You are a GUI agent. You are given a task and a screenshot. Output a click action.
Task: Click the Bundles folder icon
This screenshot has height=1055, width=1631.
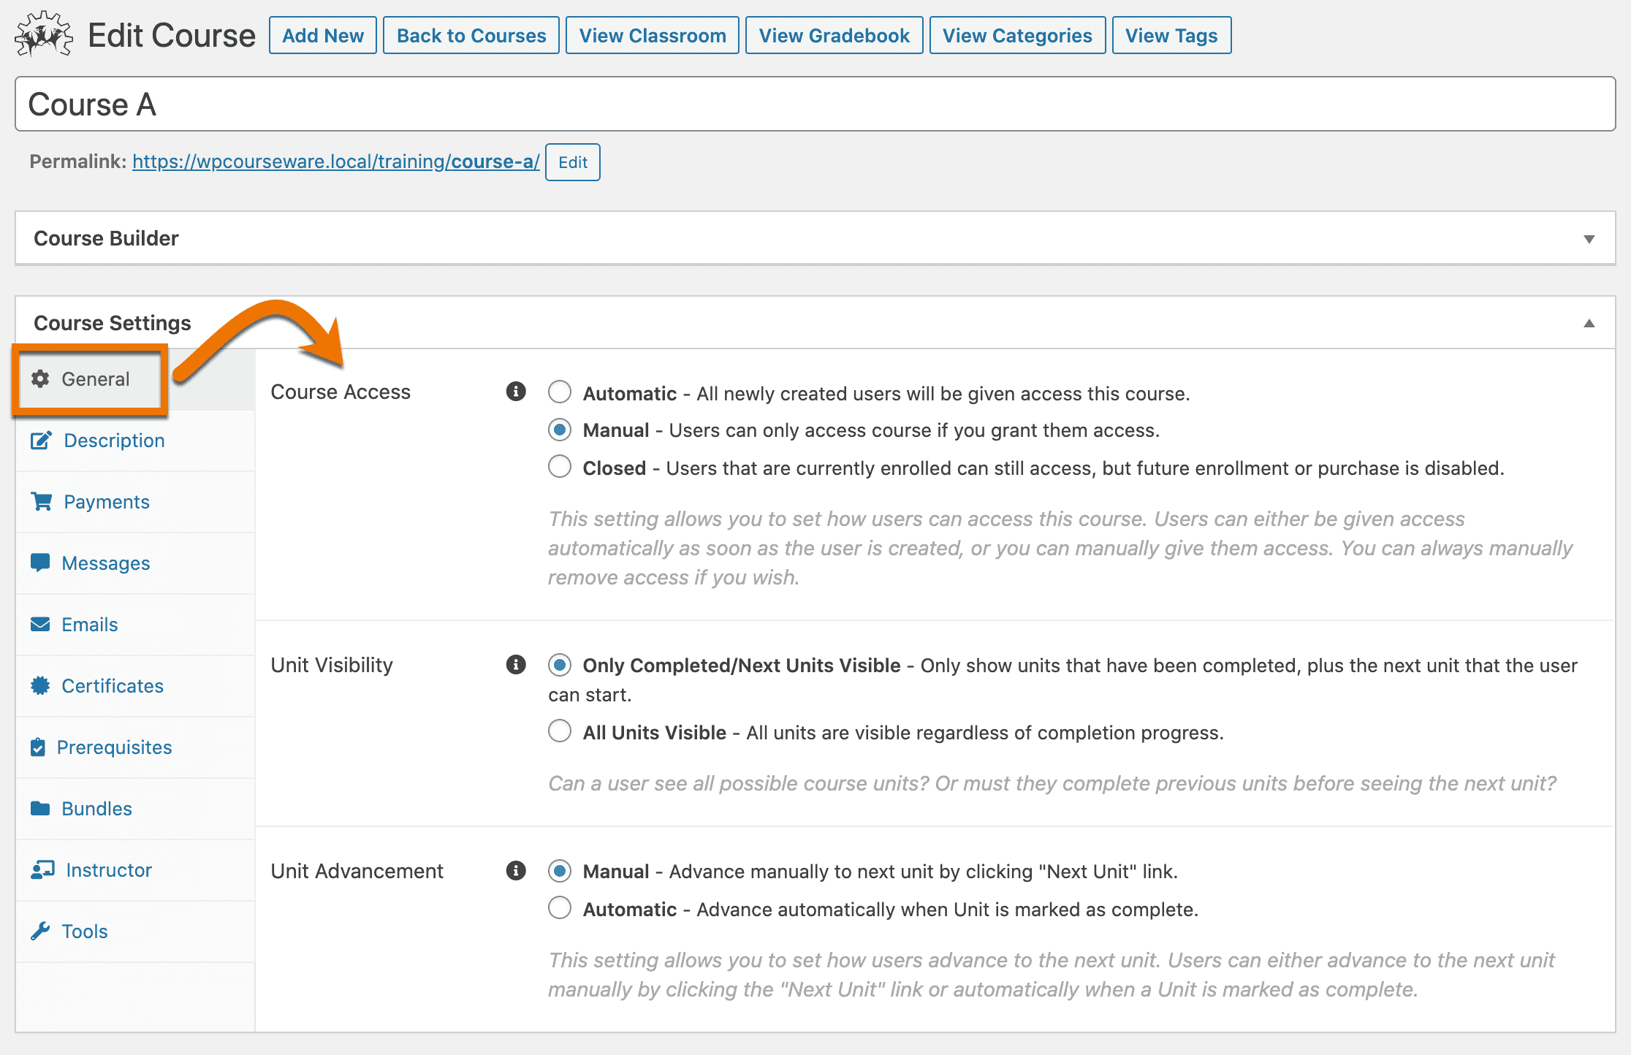[40, 808]
